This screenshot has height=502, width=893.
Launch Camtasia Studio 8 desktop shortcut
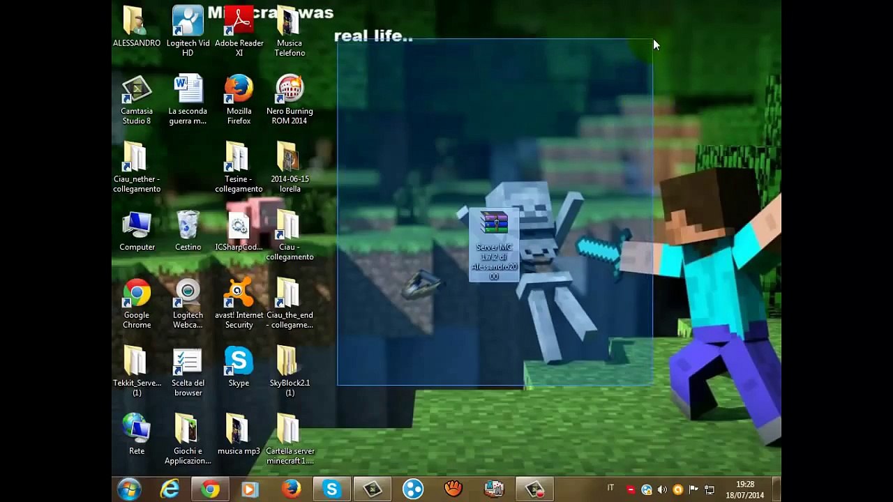pos(136,99)
